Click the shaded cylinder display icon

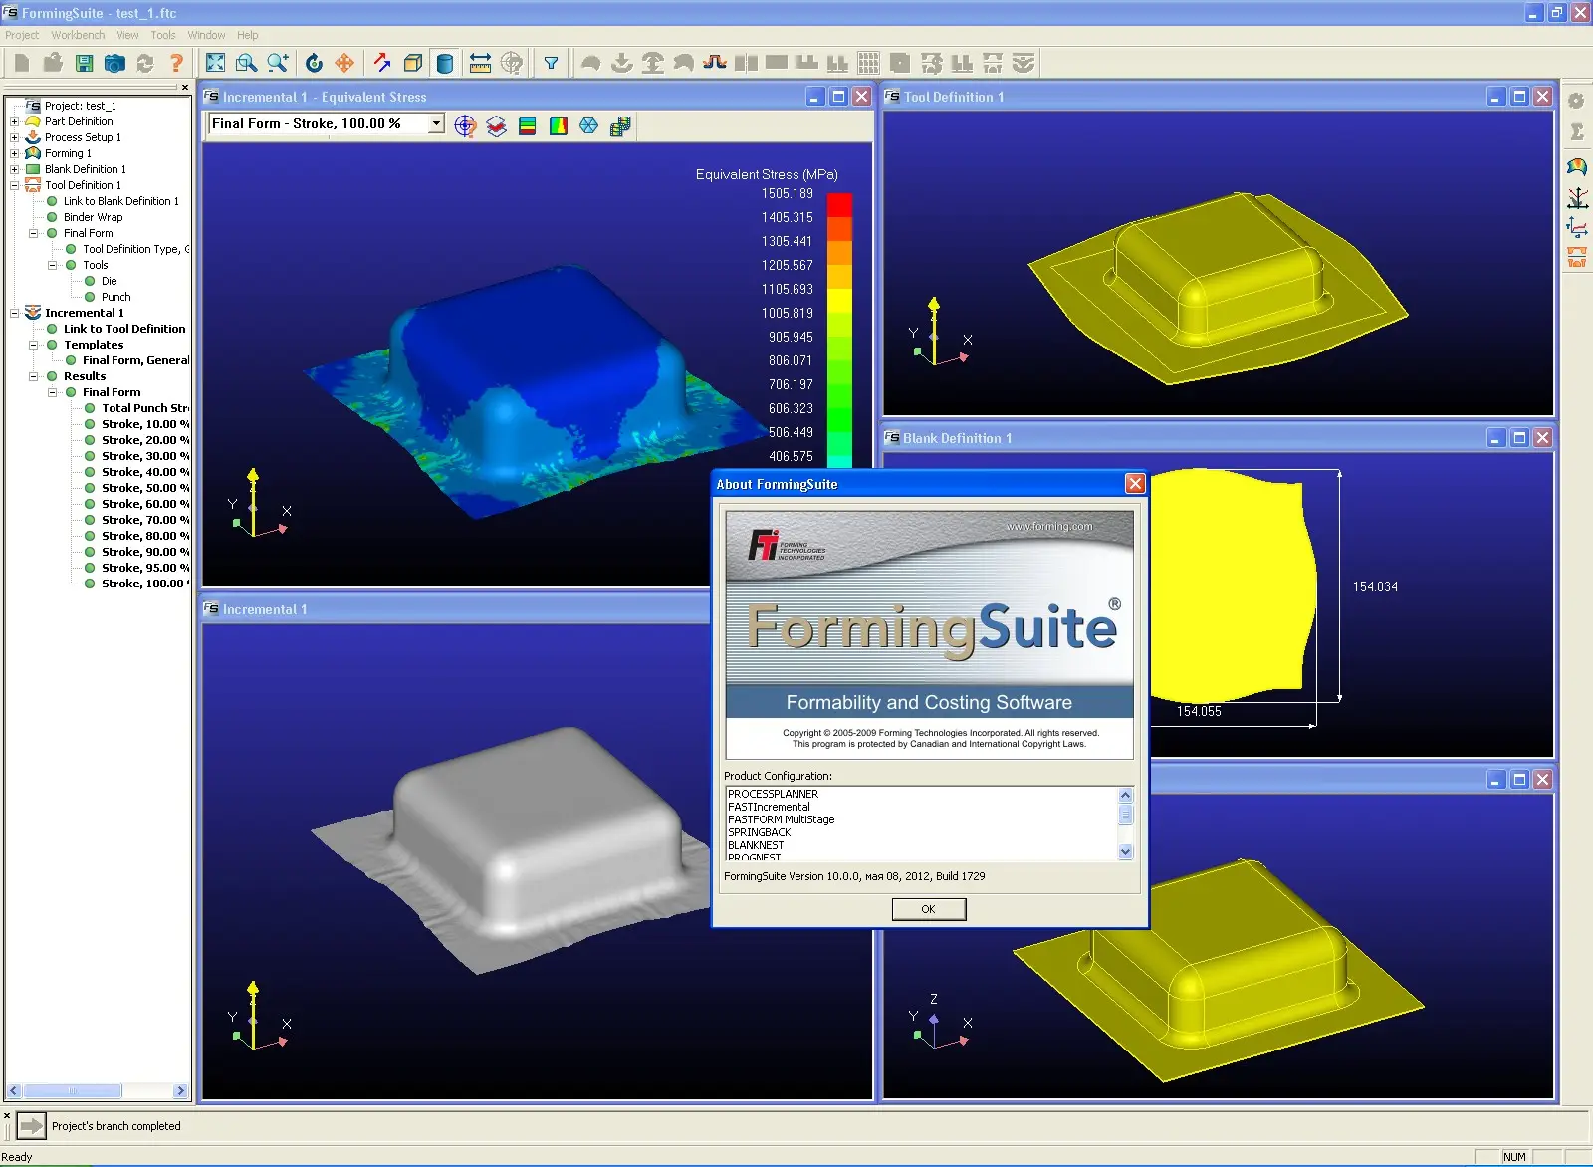[445, 63]
